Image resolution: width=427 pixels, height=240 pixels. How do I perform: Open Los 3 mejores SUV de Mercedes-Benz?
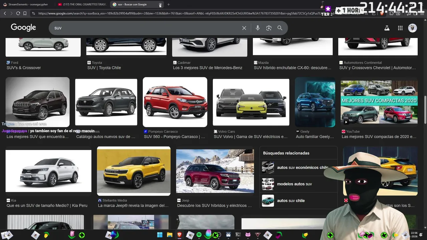tap(207, 68)
